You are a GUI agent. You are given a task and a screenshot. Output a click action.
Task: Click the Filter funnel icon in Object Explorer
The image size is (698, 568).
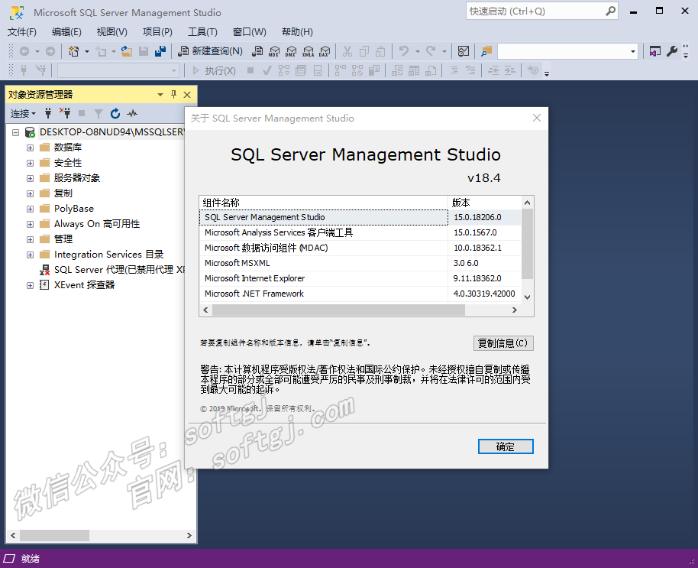coord(99,114)
